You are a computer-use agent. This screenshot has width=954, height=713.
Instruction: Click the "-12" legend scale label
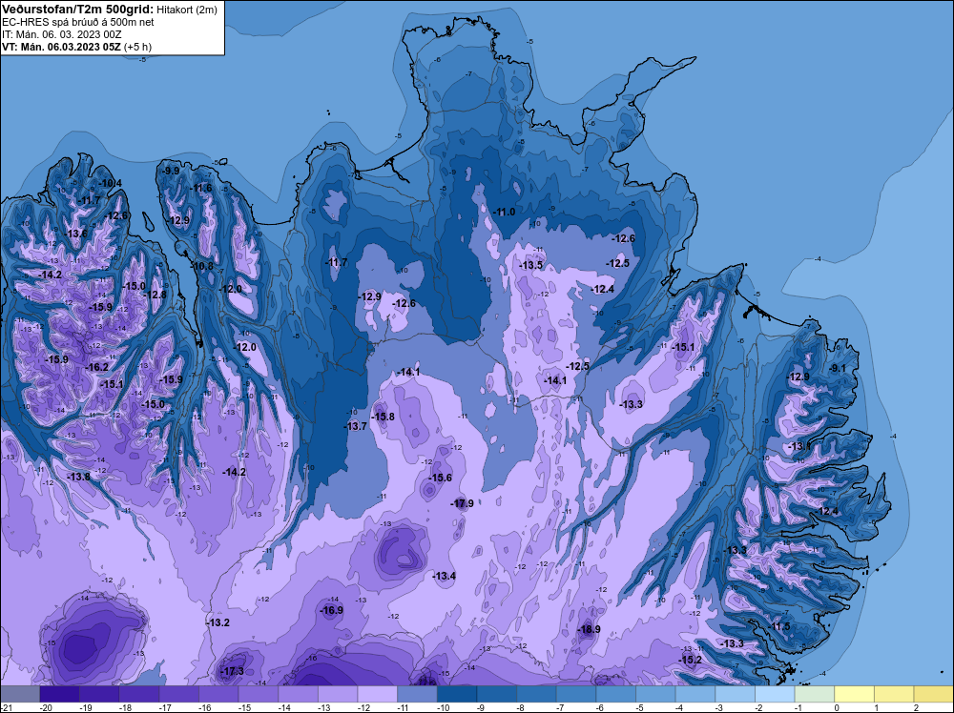point(363,707)
